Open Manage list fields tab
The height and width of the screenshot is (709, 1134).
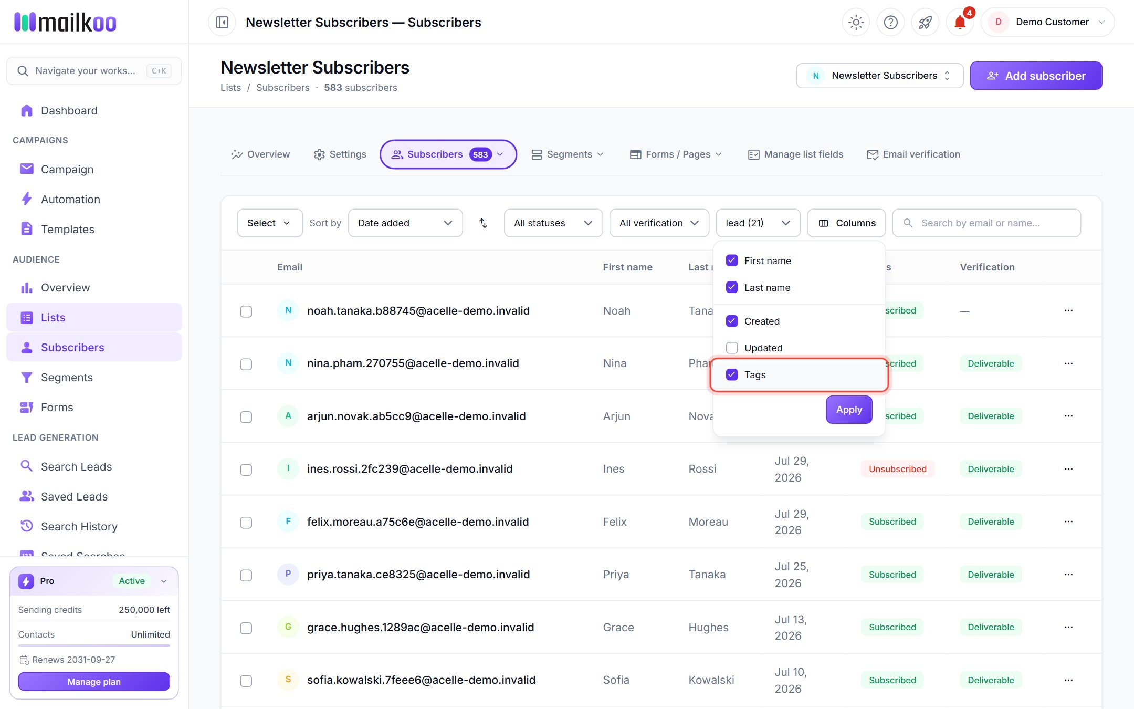click(795, 154)
